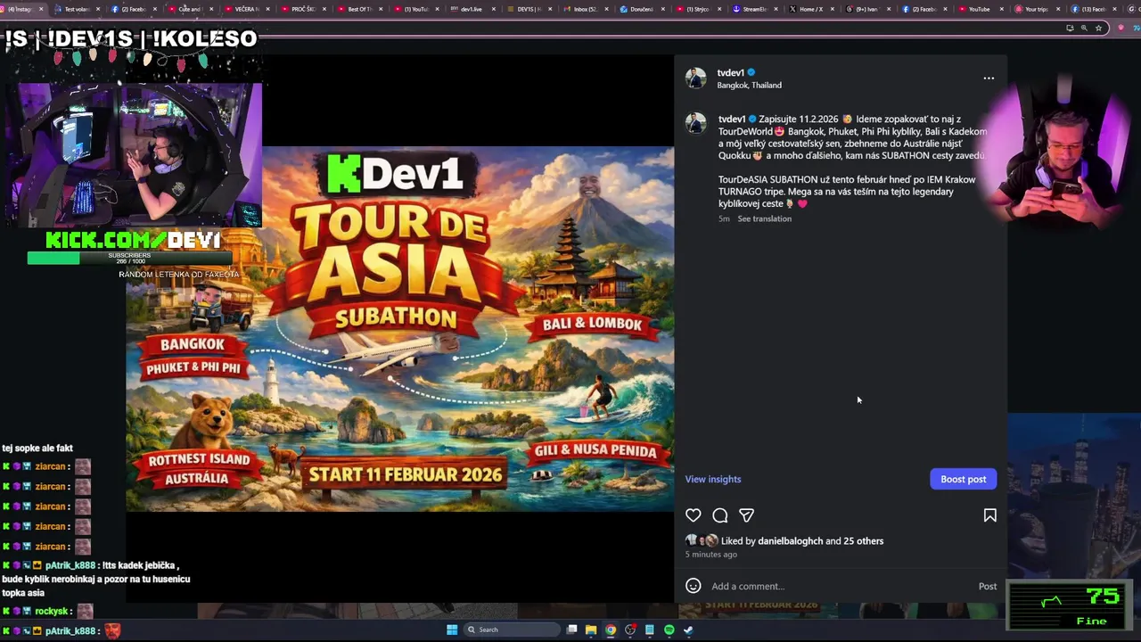Open the Bangkok, Thailand location link
The width and height of the screenshot is (1141, 642).
(749, 86)
